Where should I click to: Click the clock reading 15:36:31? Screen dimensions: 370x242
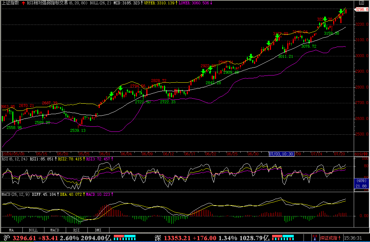[353, 238]
